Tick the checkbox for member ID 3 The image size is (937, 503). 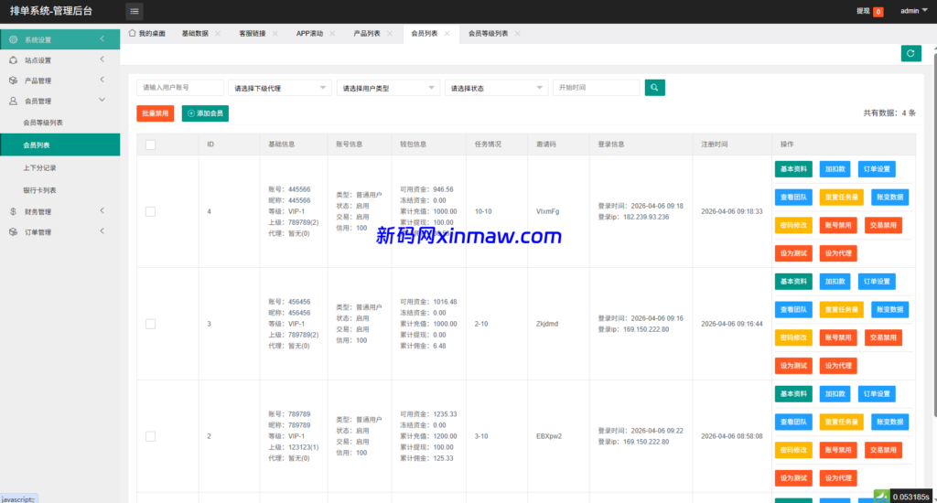151,324
